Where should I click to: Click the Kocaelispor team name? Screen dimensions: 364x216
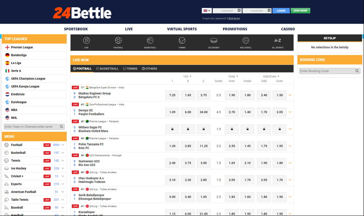(x=87, y=212)
